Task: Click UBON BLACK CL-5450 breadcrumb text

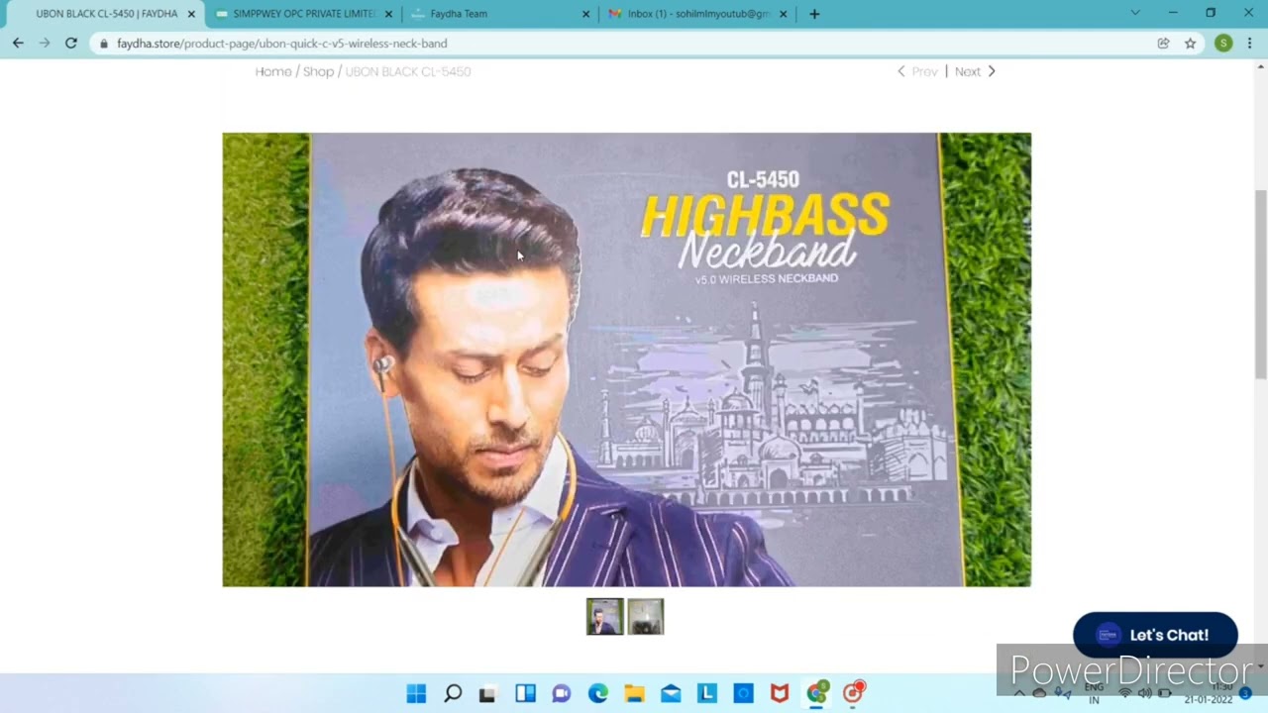Action: 408,71
